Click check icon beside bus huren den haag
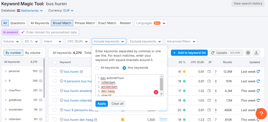The height and width of the screenshot is (122, 268). pyautogui.click(x=62, y=120)
